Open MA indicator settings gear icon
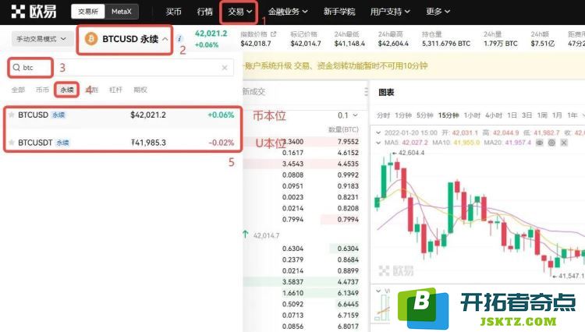Viewport: 585px width, 332px height. (x=551, y=143)
